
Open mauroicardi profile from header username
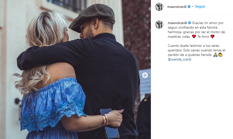click(x=177, y=7)
